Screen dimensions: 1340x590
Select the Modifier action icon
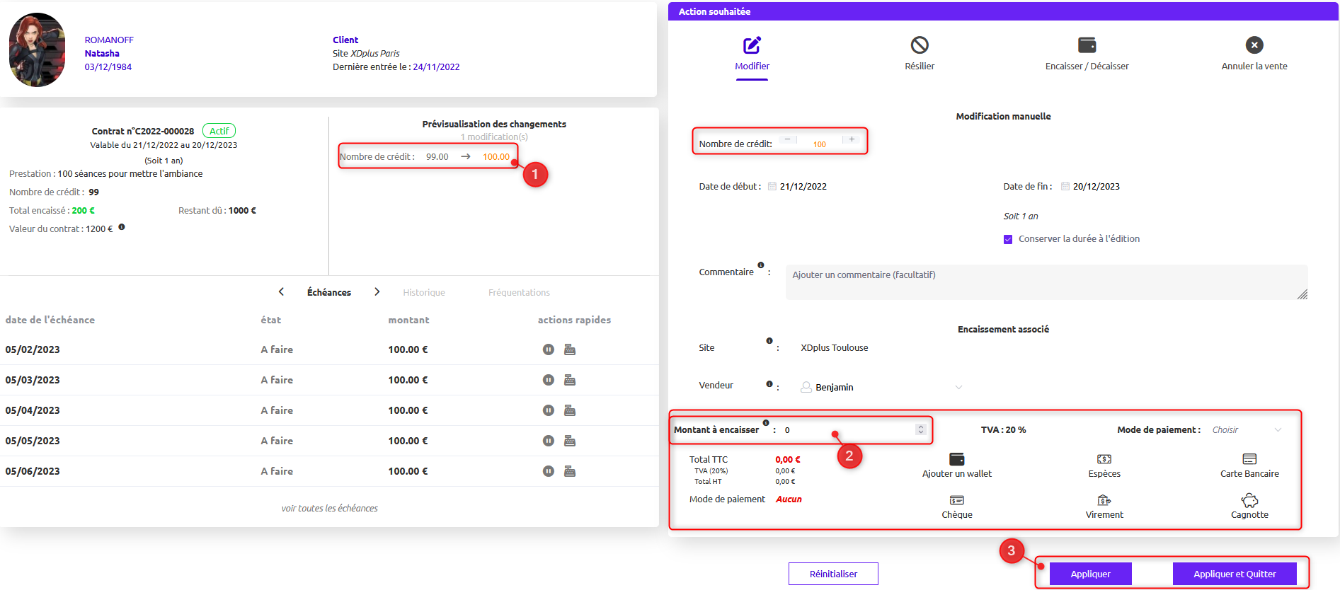tap(752, 46)
